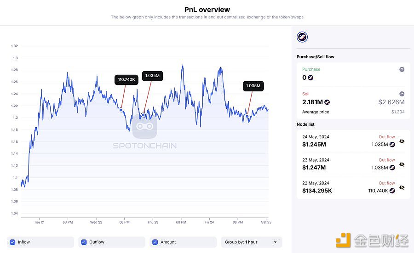The image size is (414, 253).
Task: Hide the 24 May, 2024 node
Action: (x=402, y=141)
